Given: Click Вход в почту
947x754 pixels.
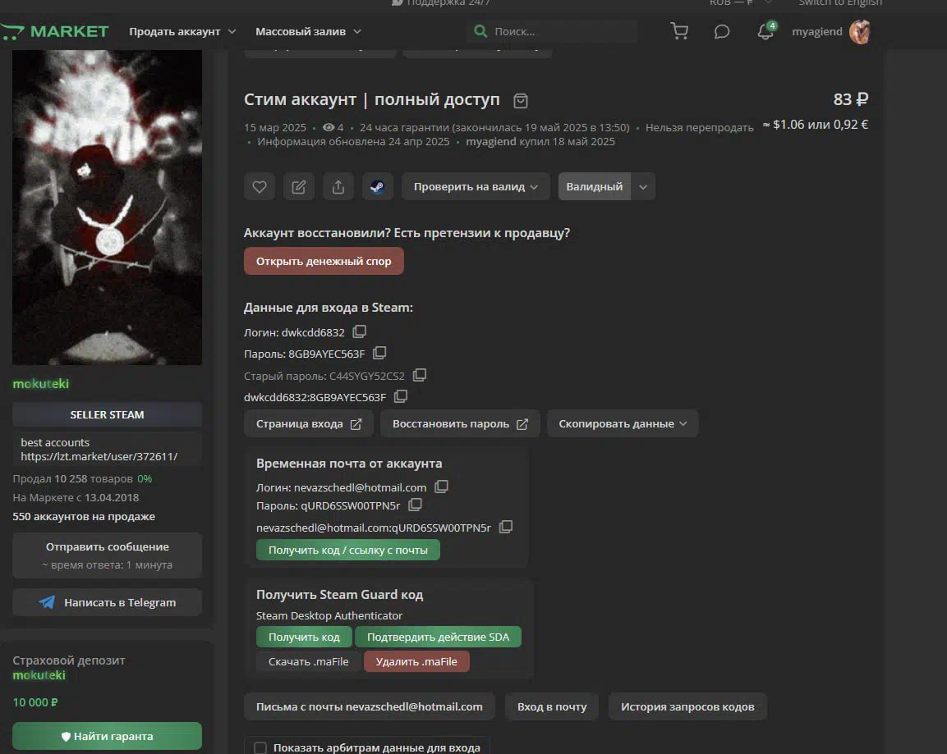Looking at the screenshot, I should coord(552,706).
